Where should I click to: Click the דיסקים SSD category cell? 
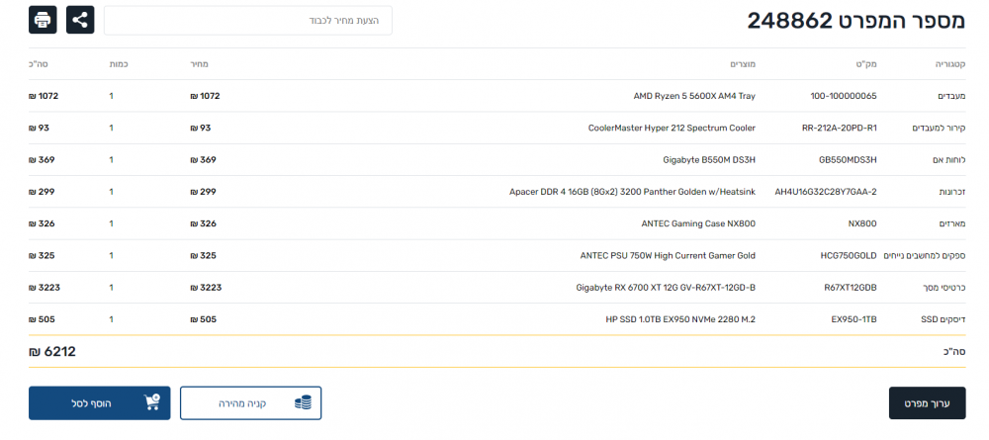click(944, 319)
